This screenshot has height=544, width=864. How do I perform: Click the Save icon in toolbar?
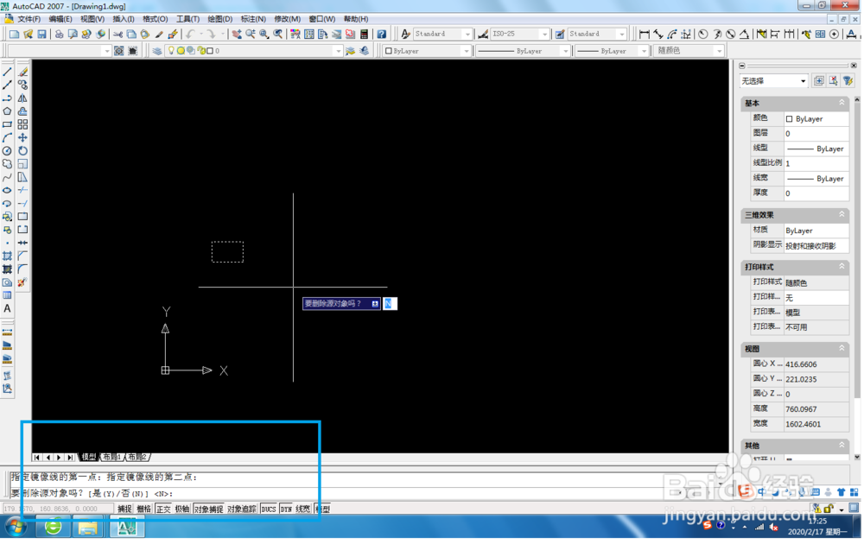[x=41, y=35]
